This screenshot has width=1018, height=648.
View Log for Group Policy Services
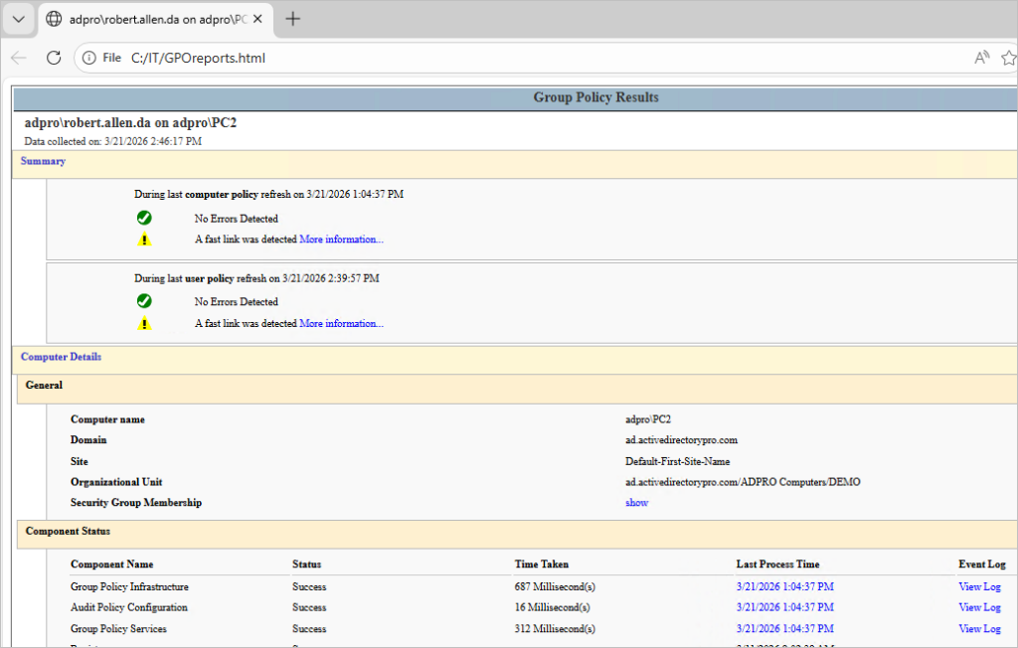pos(979,629)
